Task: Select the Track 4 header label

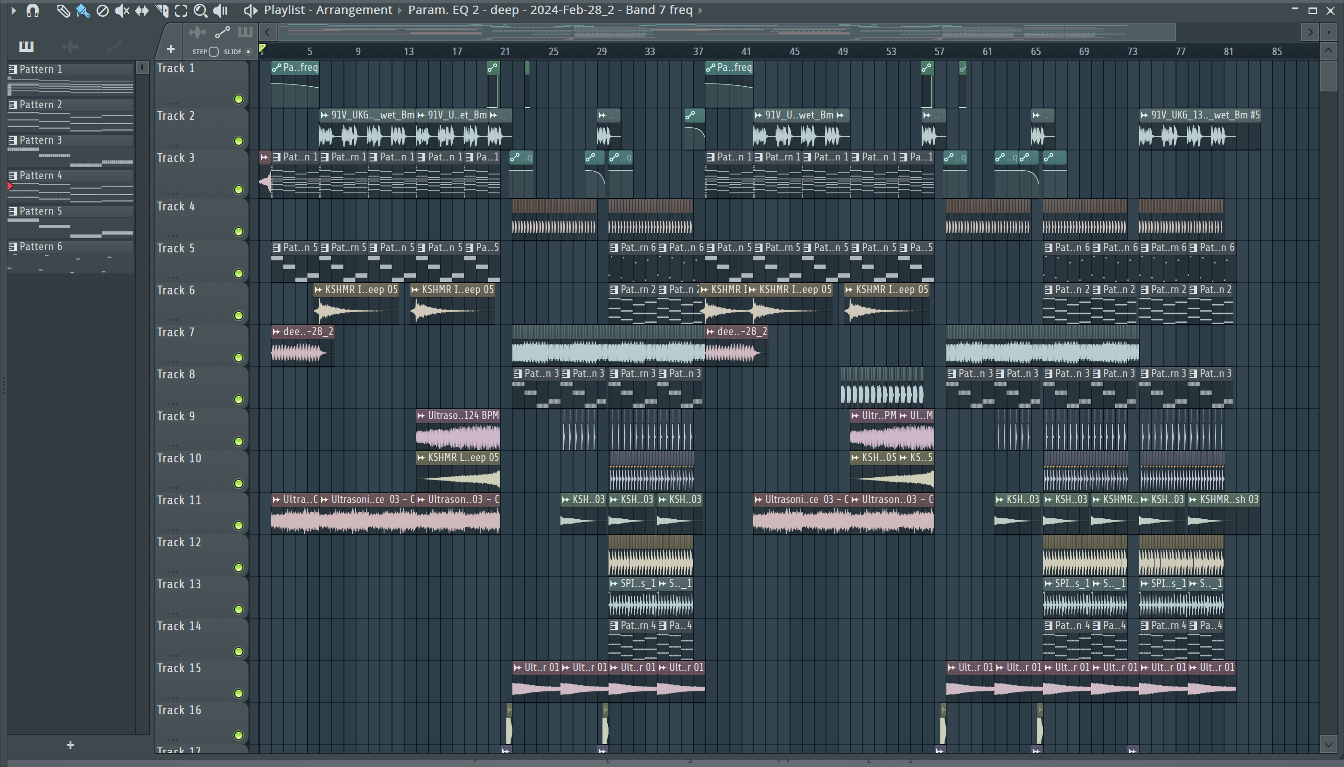Action: click(176, 207)
